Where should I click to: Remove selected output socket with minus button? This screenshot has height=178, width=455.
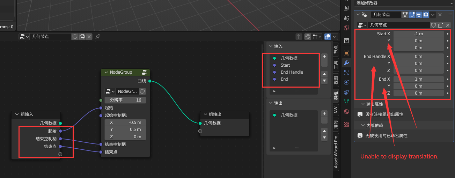coord(324,120)
